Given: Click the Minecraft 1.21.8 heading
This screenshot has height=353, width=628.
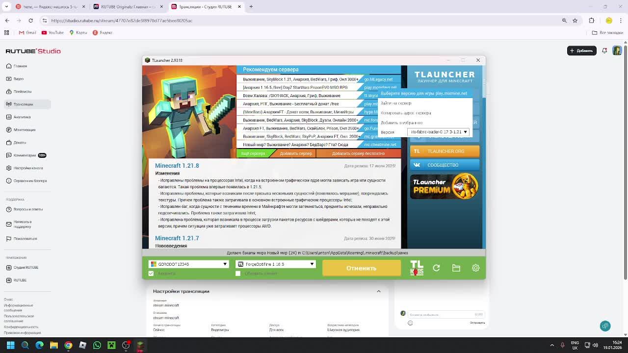Looking at the screenshot, I should click(x=177, y=166).
